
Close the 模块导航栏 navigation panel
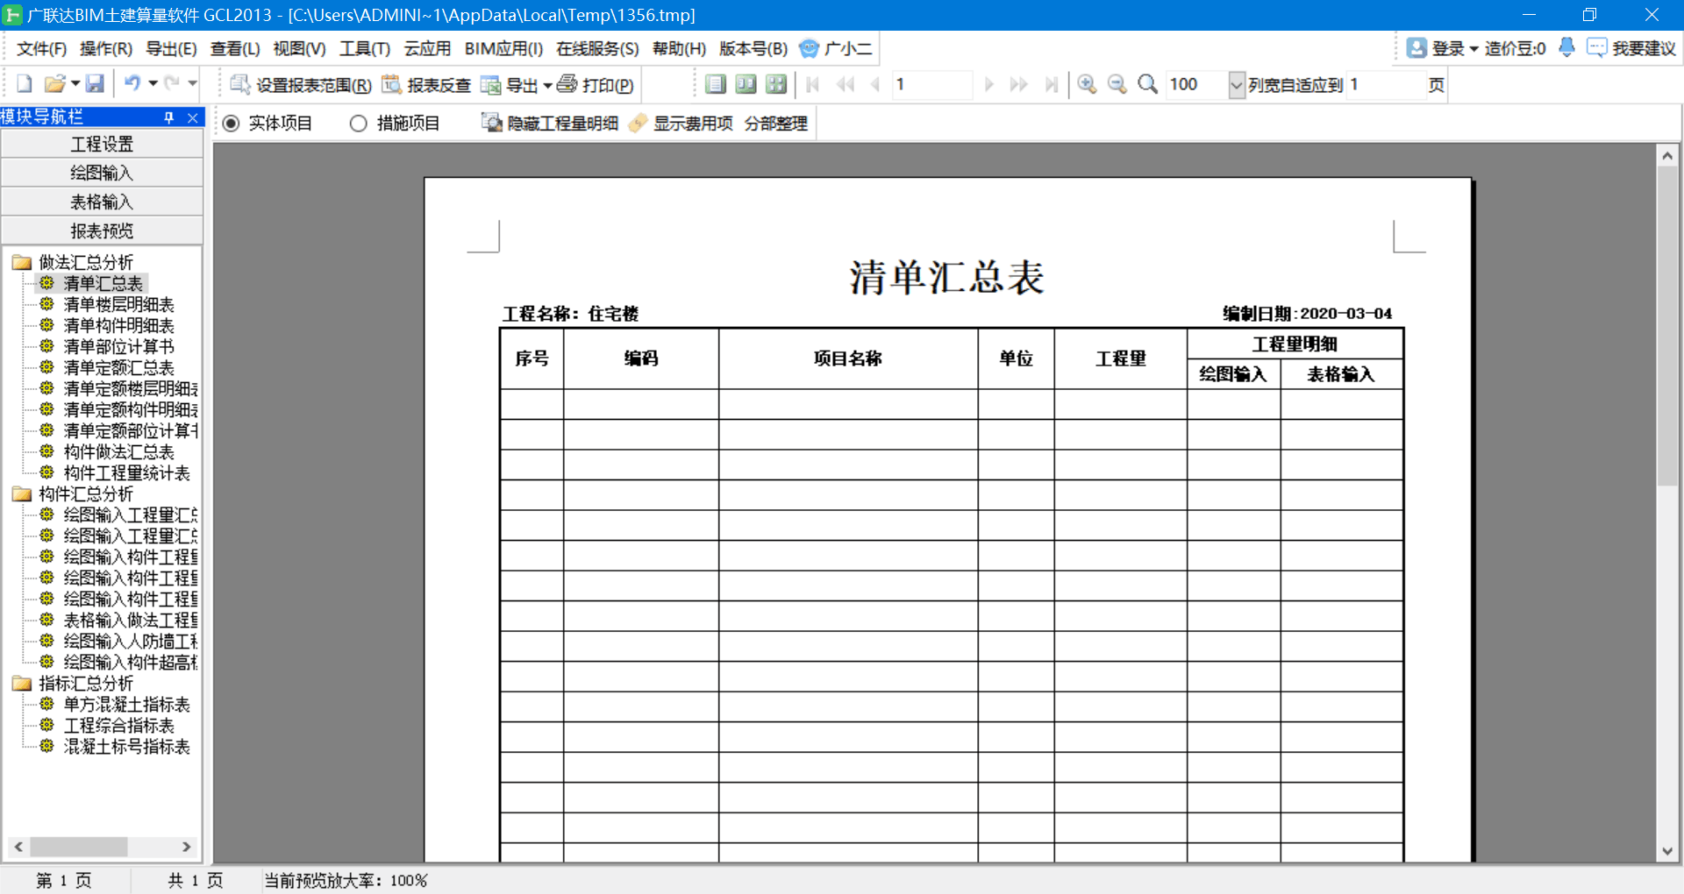coord(192,117)
